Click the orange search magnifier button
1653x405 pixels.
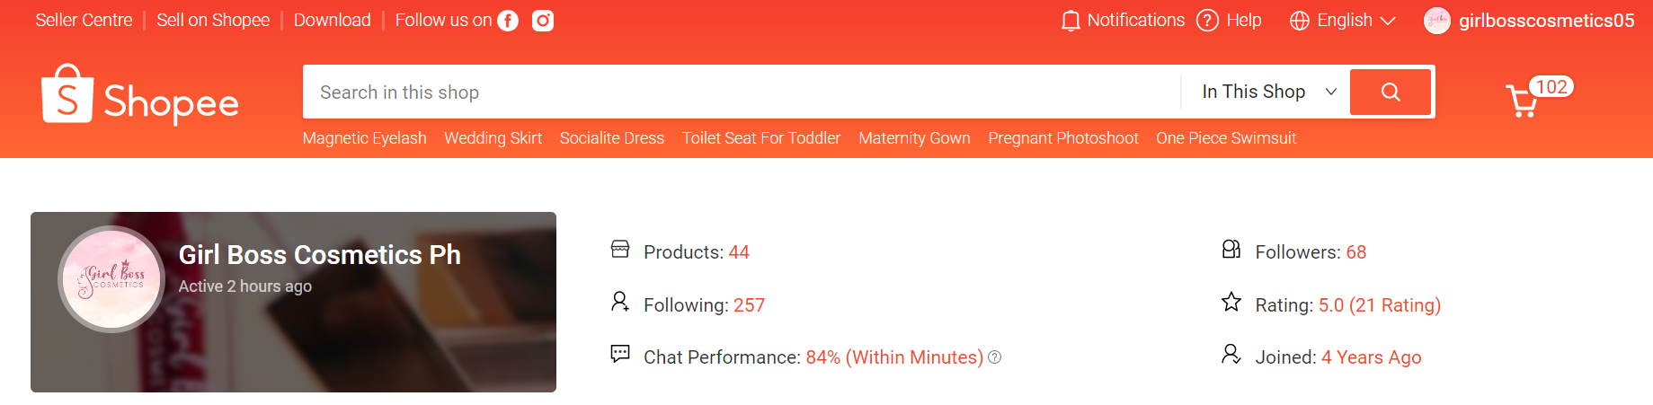coord(1390,92)
